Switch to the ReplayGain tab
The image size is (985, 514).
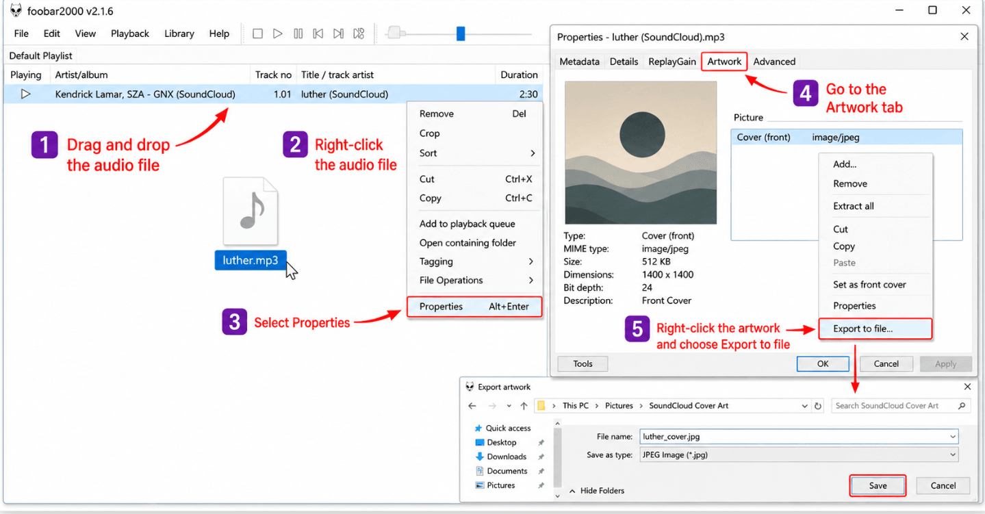pyautogui.click(x=672, y=62)
